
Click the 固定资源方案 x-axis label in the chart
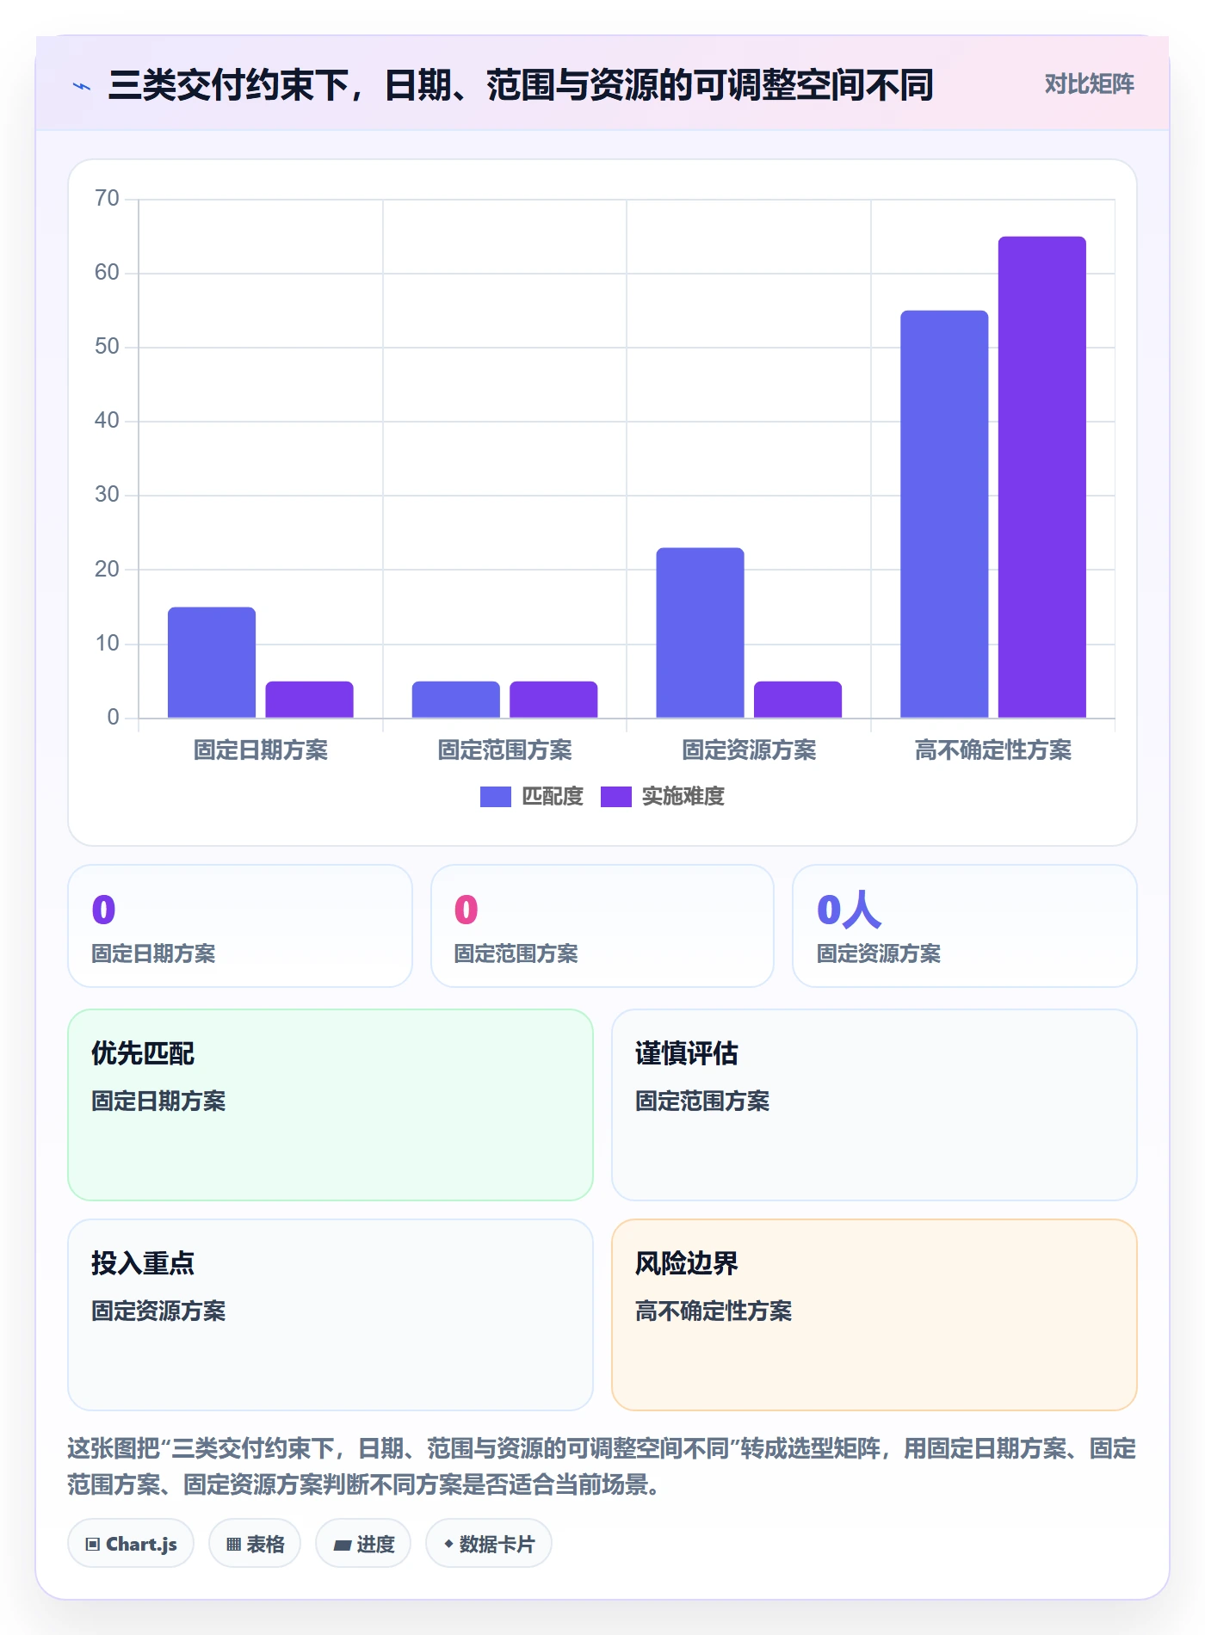point(750,750)
